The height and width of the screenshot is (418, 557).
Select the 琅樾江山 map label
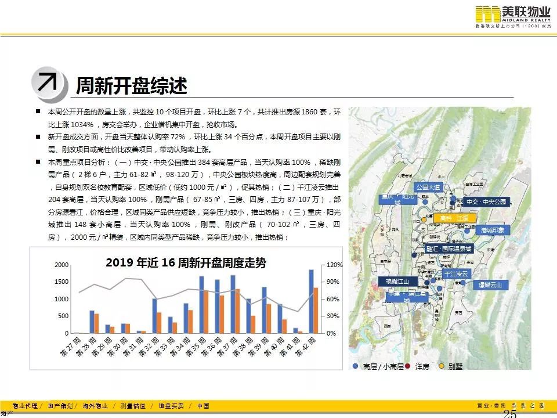tap(397, 282)
